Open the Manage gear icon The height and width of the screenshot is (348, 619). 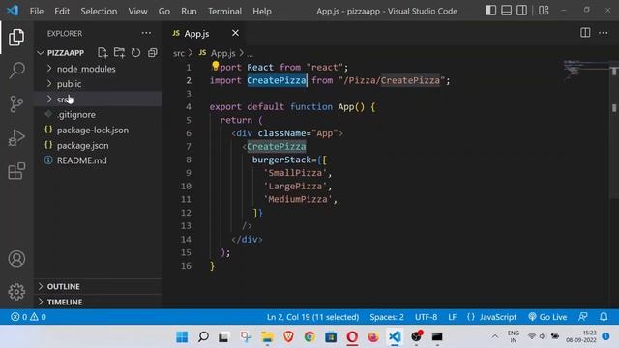pyautogui.click(x=16, y=292)
